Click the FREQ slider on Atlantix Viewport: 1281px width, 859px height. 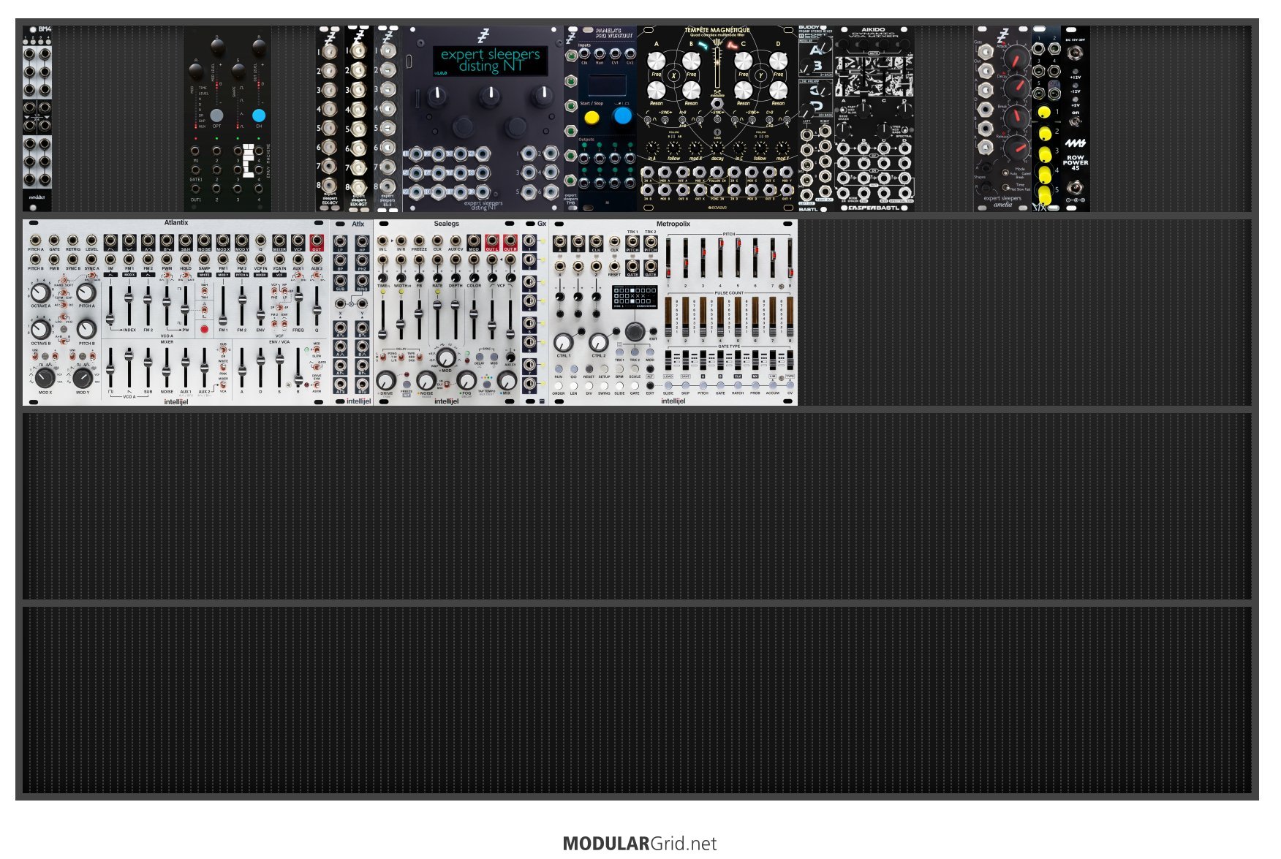tap(298, 306)
